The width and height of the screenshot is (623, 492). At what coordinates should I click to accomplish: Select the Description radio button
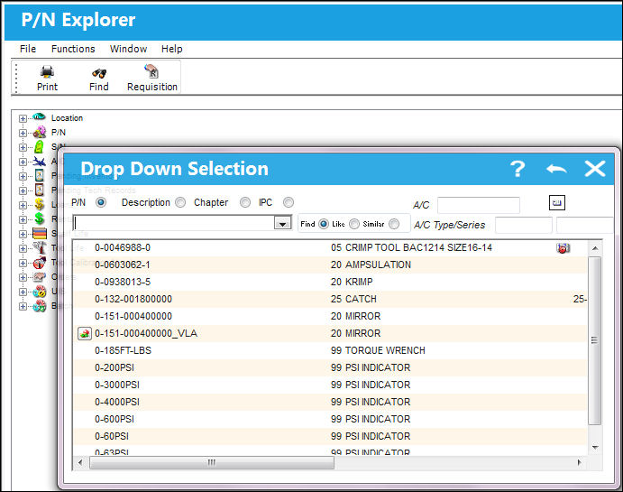[180, 202]
